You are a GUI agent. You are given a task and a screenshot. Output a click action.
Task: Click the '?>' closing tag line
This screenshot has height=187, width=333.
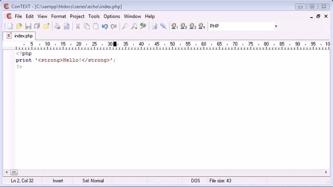pos(19,67)
